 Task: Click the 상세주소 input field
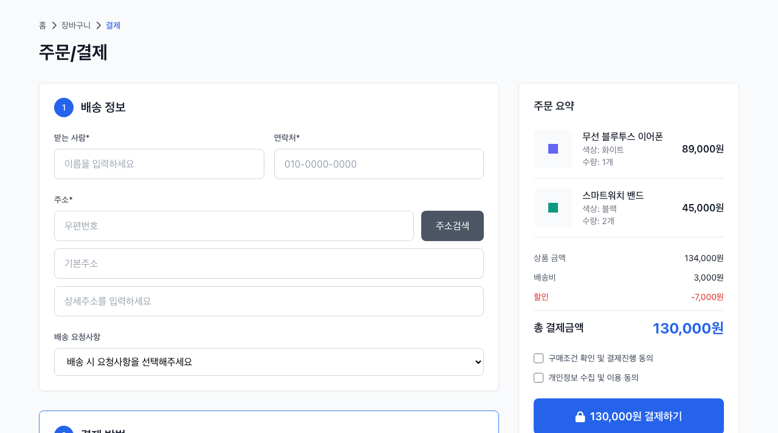click(x=269, y=301)
